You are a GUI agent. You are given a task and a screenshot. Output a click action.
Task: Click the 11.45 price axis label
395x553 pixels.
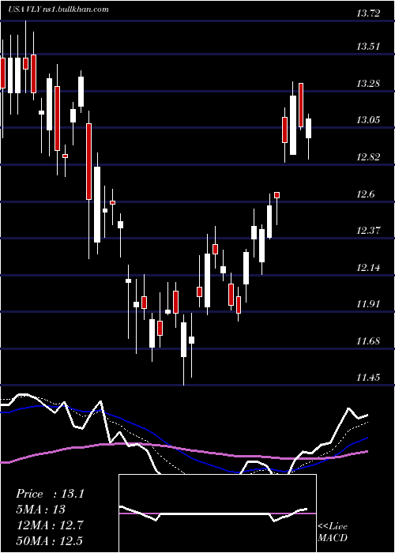(369, 378)
